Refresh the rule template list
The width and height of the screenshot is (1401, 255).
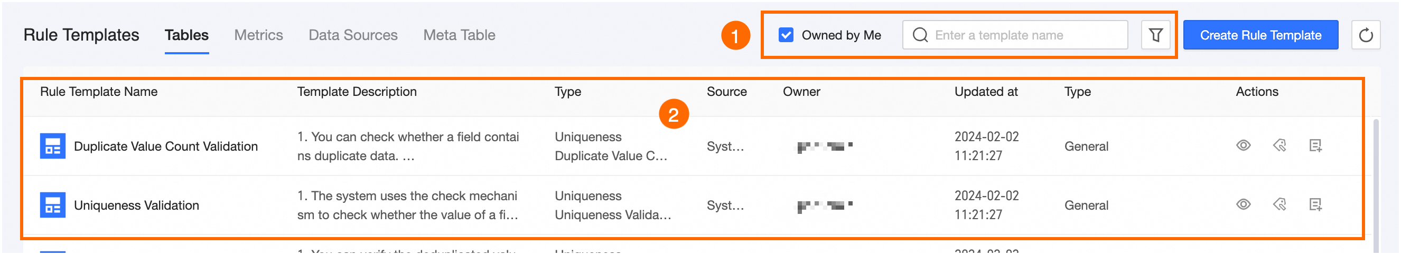click(1366, 35)
